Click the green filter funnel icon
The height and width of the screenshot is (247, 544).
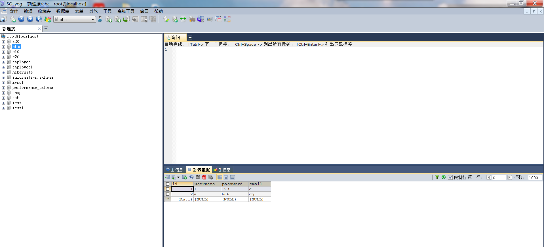click(x=437, y=177)
